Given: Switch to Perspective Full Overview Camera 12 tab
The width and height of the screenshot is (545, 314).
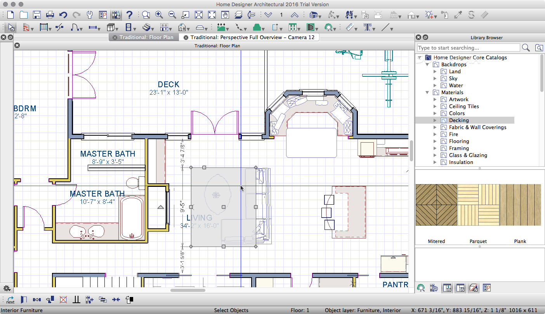Looking at the screenshot, I should 252,37.
